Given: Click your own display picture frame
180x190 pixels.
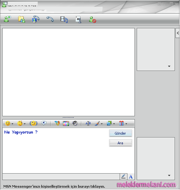Looking at the screenshot, I should [x=156, y=158].
